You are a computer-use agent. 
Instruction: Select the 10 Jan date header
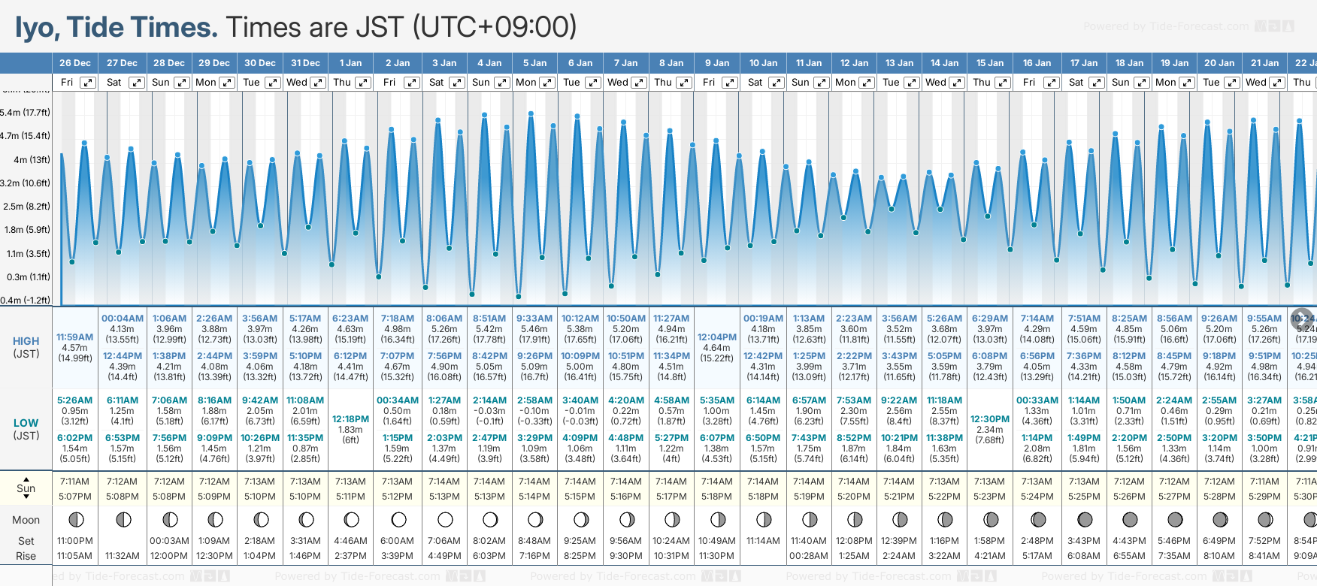point(763,63)
